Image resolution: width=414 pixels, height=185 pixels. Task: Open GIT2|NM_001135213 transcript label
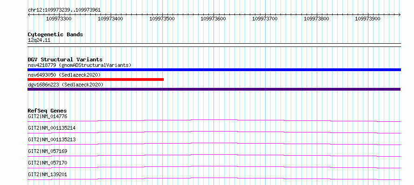[52, 139]
